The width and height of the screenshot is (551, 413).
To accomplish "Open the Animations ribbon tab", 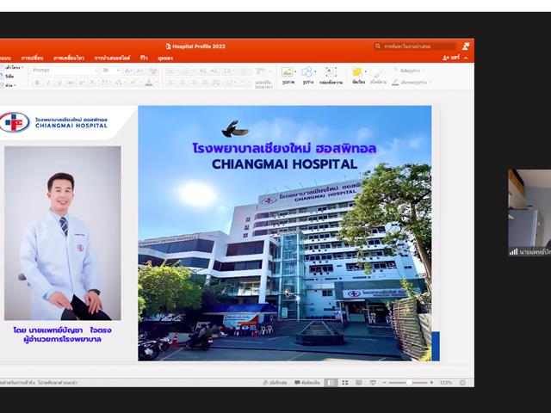I will 69,58.
